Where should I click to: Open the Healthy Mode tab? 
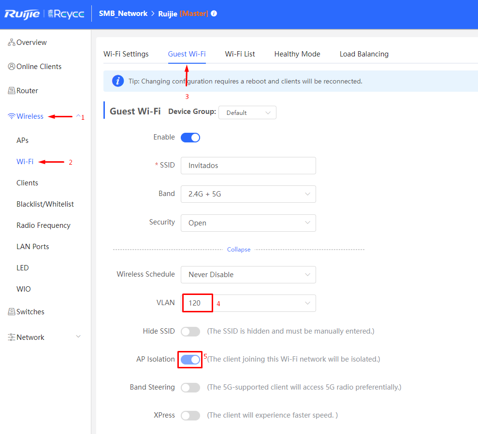(297, 54)
